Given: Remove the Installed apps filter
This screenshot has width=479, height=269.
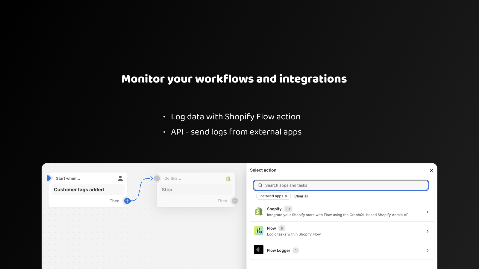Looking at the screenshot, I should click(x=286, y=196).
